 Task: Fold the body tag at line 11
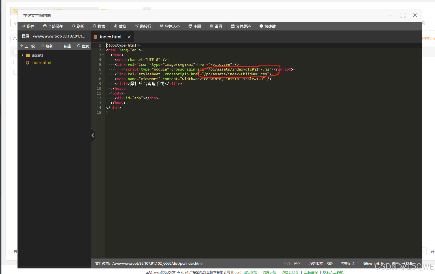click(103, 93)
